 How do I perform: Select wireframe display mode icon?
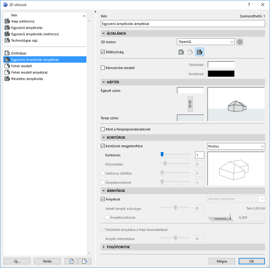181,52
